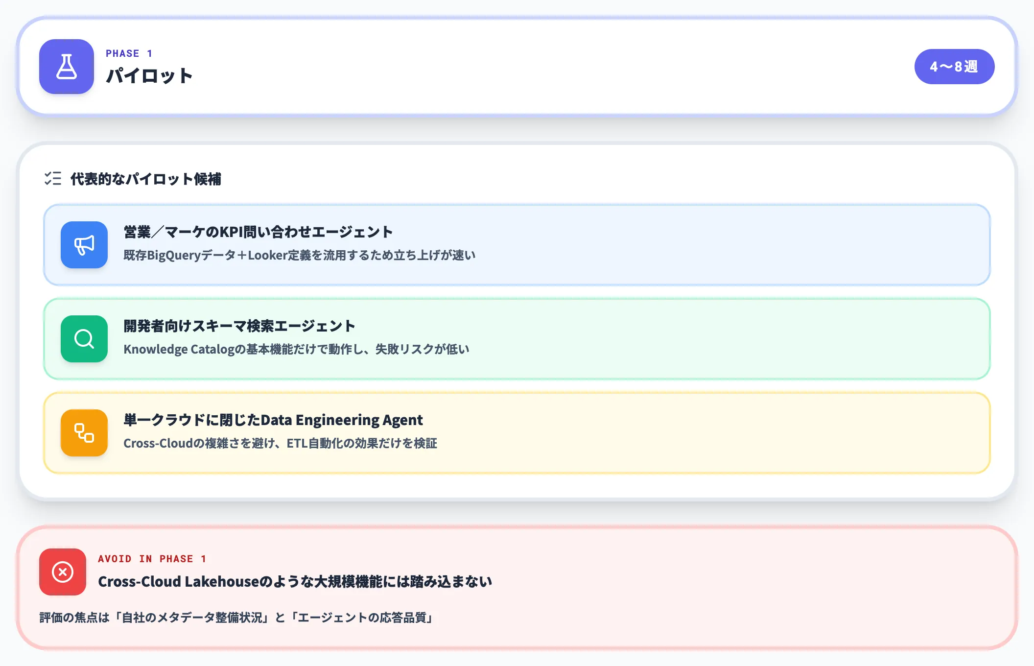Select the blue megaphone icon
Screen dimensions: 1034x666
tap(83, 245)
